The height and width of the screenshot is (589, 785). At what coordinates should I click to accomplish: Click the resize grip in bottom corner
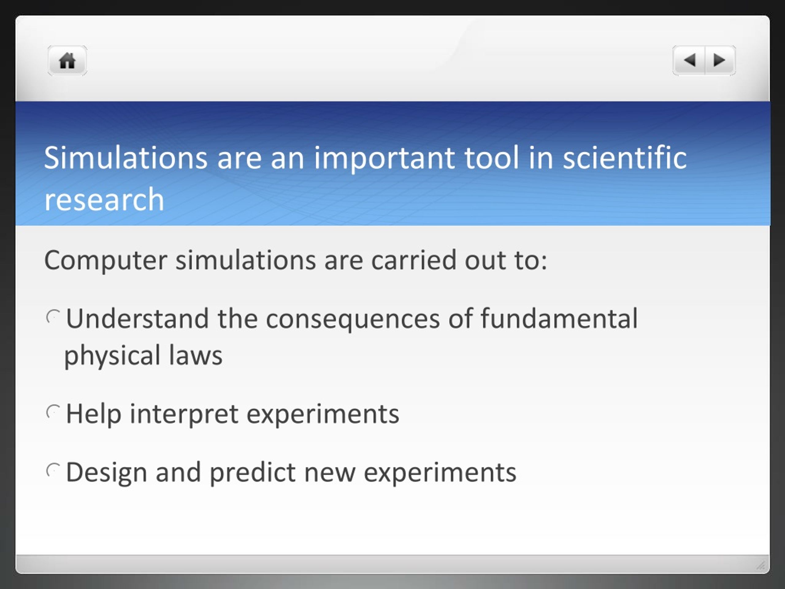[x=760, y=565]
